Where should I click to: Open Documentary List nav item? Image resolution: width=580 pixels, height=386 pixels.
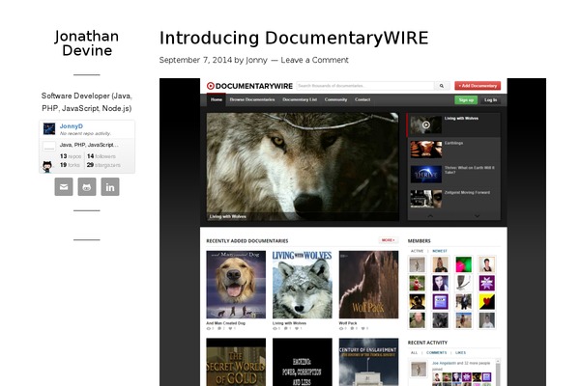300,99
